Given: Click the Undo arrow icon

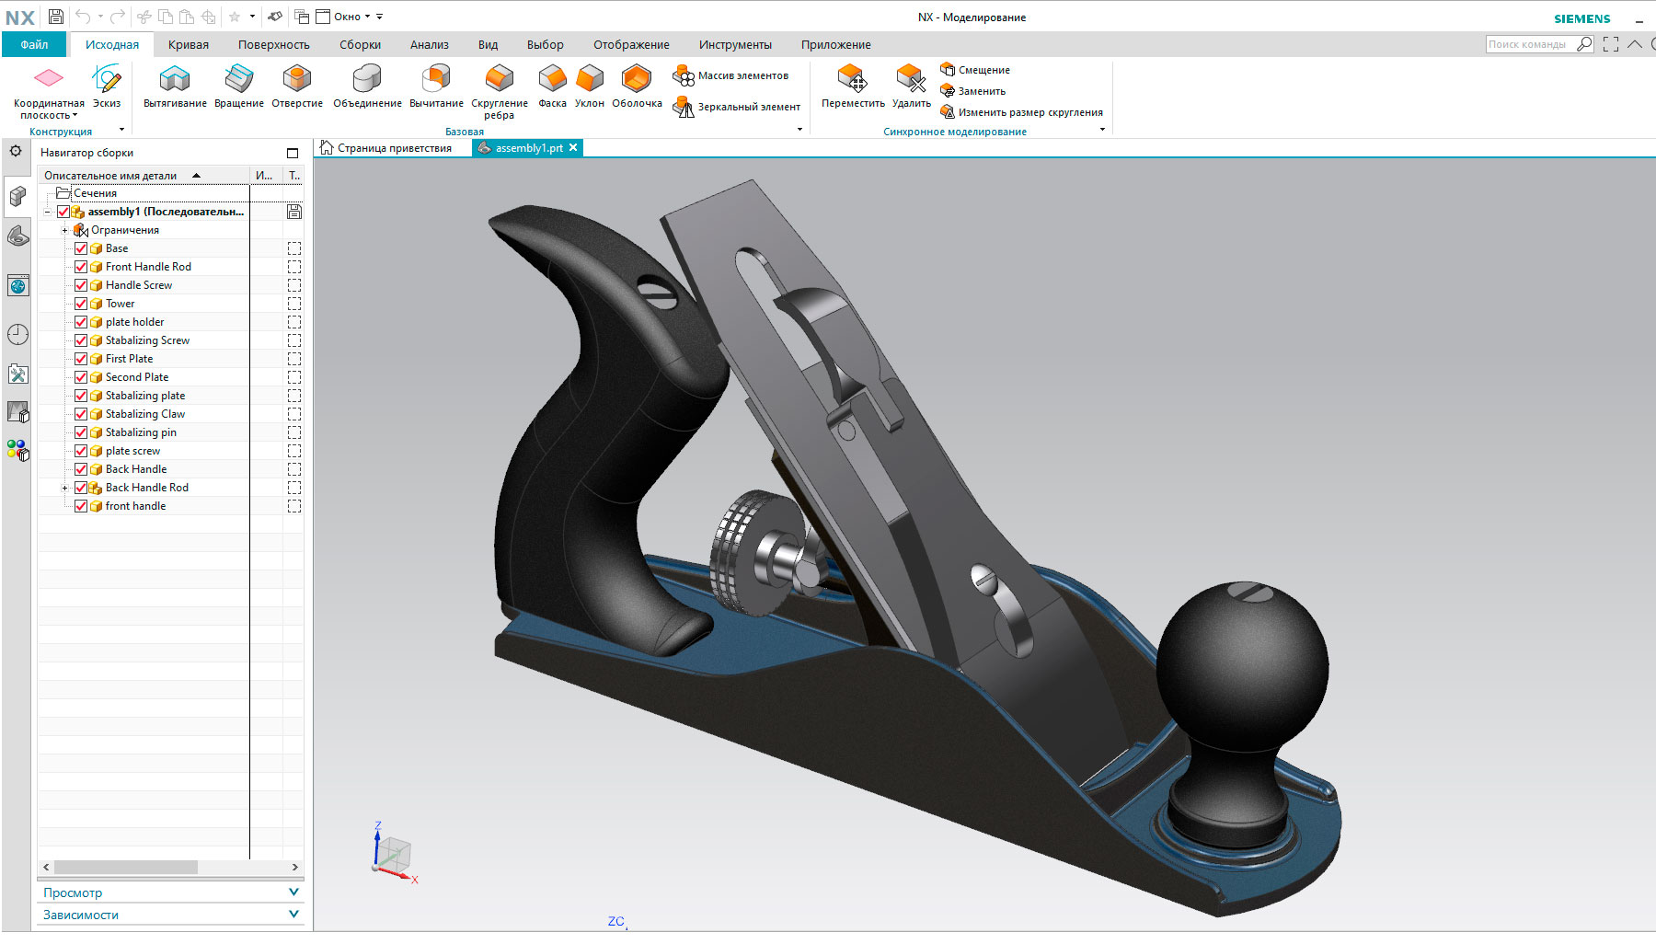Looking at the screenshot, I should [x=83, y=17].
